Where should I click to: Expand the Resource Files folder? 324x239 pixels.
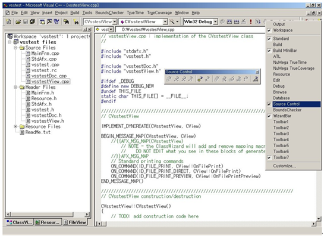(x=15, y=126)
